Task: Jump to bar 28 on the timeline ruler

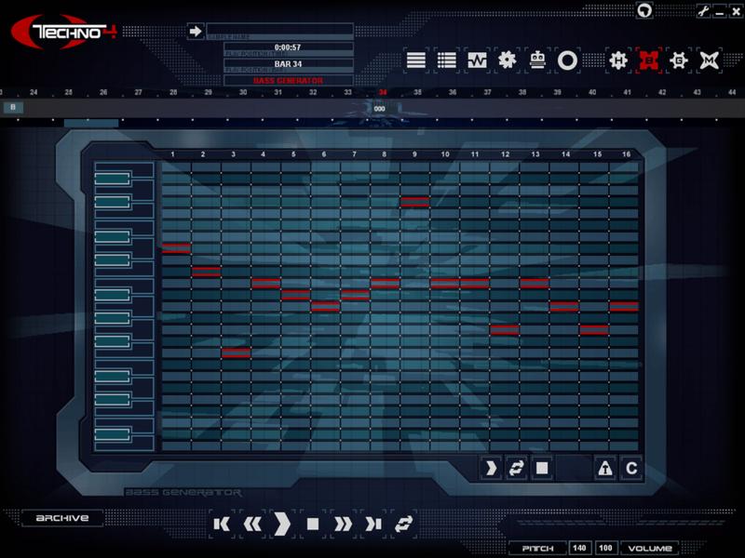Action: coord(173,92)
